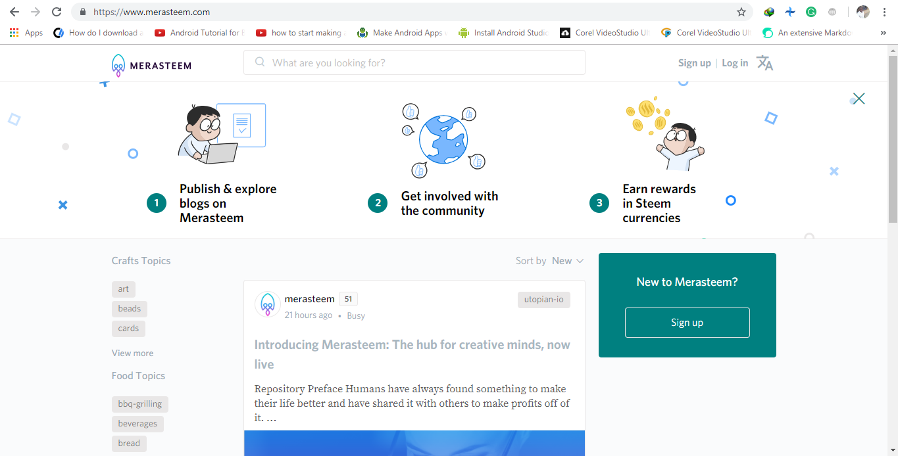Click reputation badge 51
898x456 pixels.
coord(348,299)
